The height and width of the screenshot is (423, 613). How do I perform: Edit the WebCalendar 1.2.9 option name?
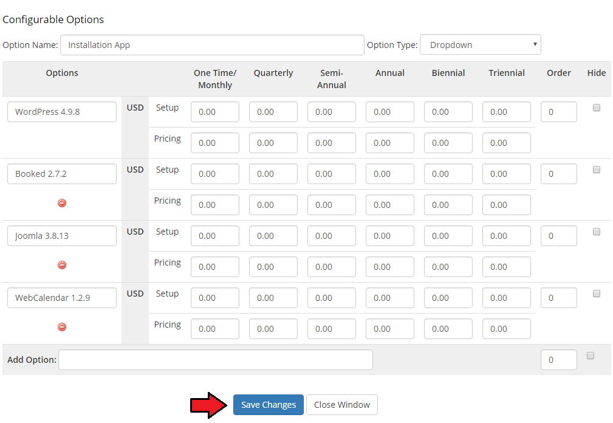tap(62, 298)
